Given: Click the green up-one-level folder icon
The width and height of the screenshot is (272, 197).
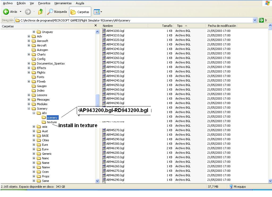Looking at the screenshot, I should [x=41, y=12].
